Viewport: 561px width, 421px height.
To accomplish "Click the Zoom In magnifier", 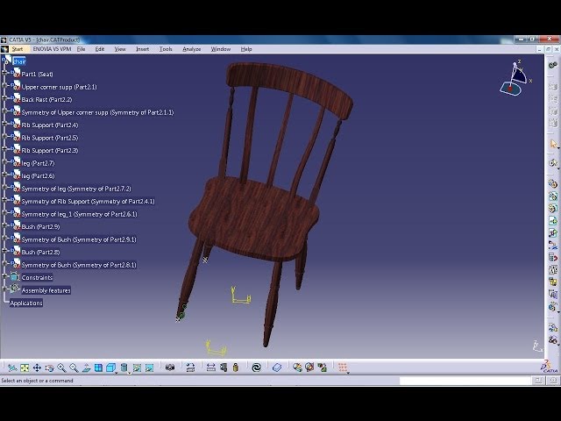I will click(x=61, y=367).
